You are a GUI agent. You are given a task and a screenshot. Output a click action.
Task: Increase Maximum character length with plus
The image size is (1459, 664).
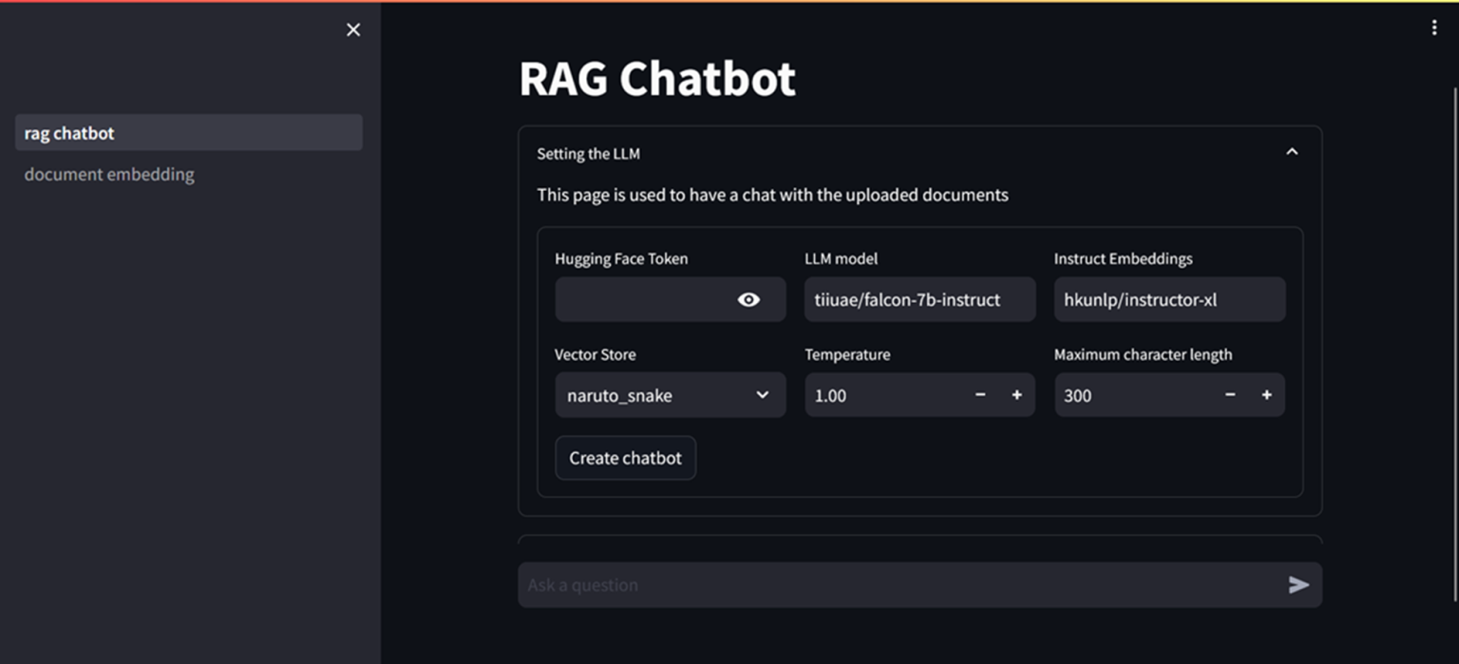[1266, 395]
